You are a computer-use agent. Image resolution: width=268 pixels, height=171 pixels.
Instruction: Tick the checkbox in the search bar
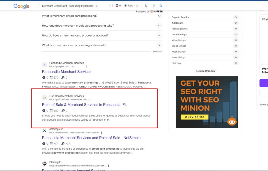[111, 6]
